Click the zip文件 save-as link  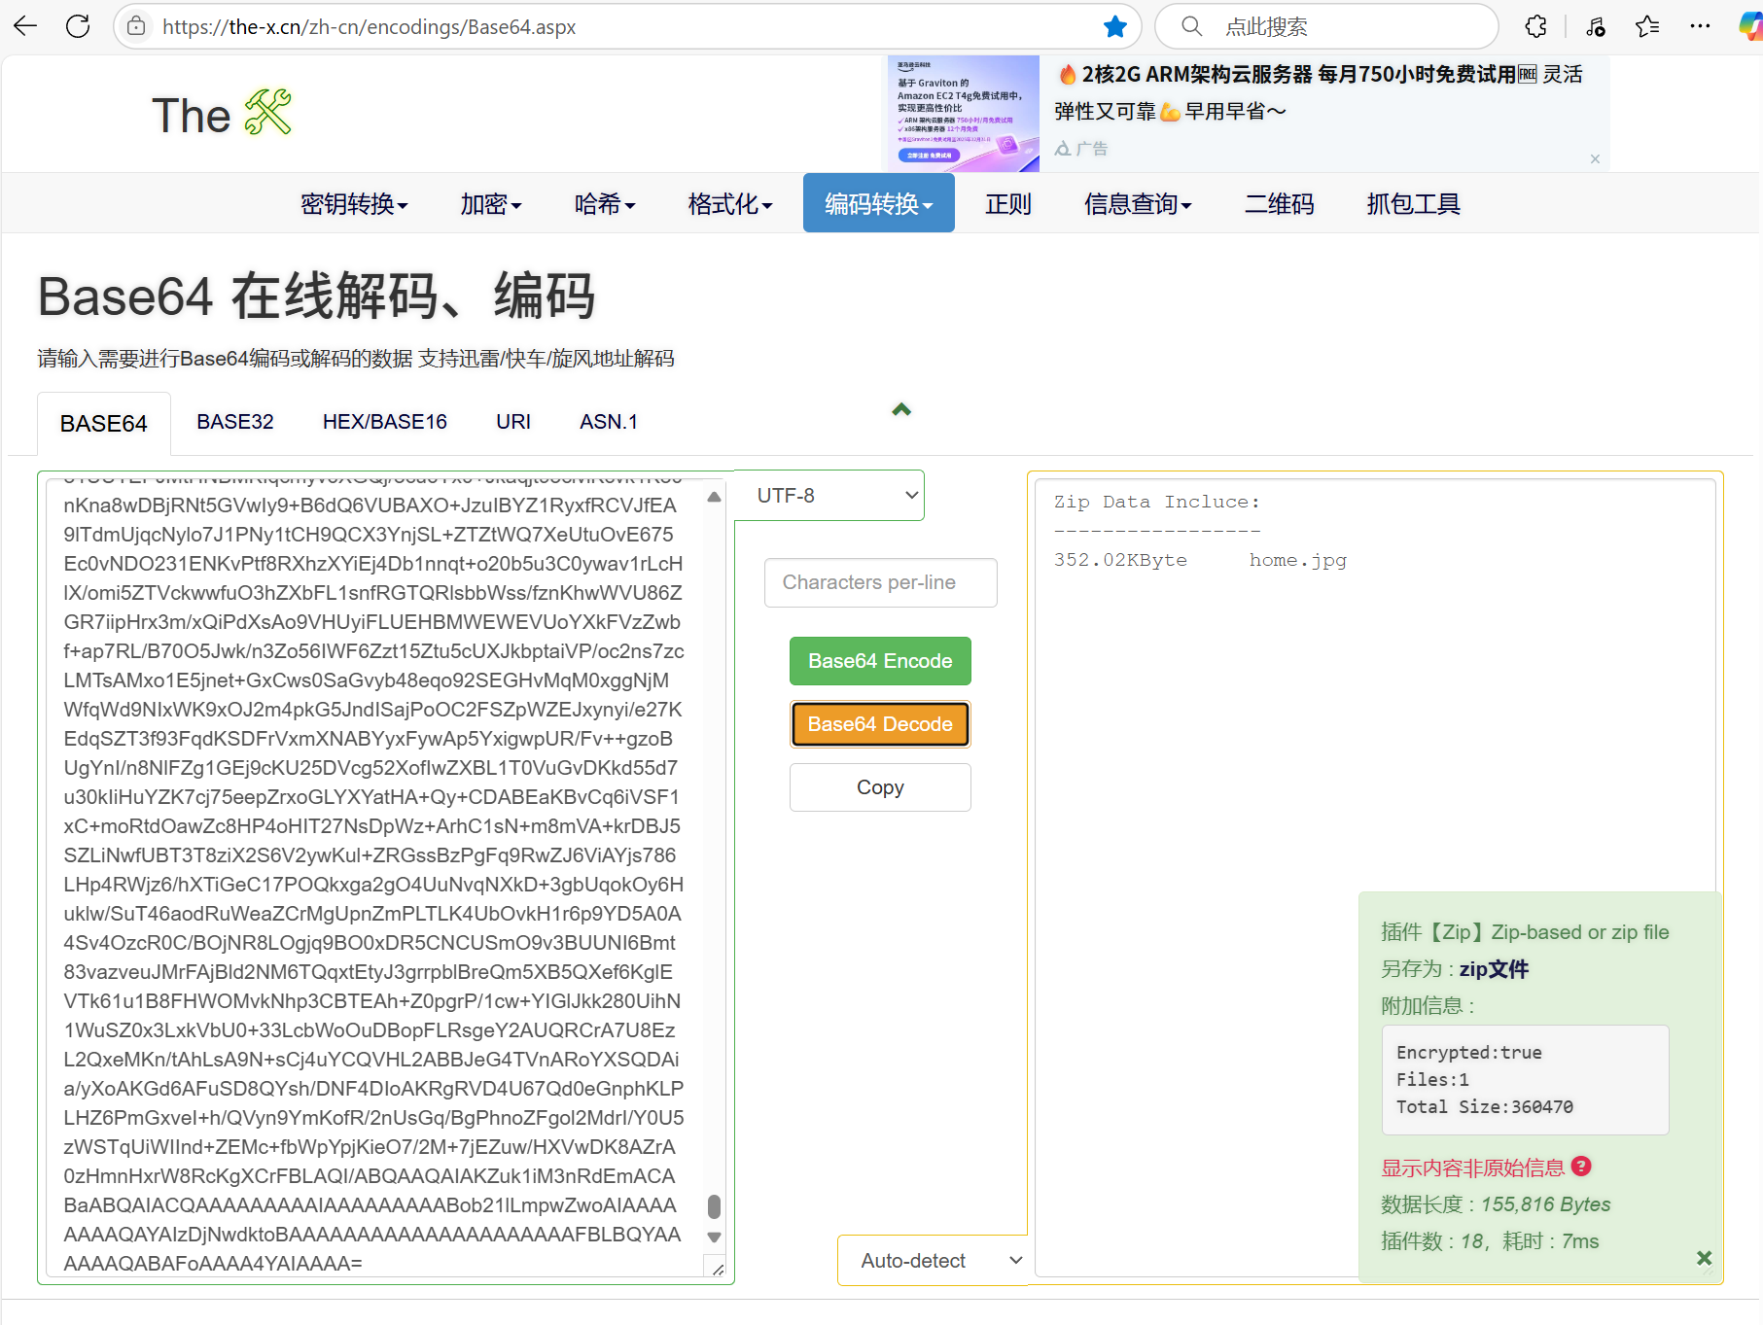1494,969
